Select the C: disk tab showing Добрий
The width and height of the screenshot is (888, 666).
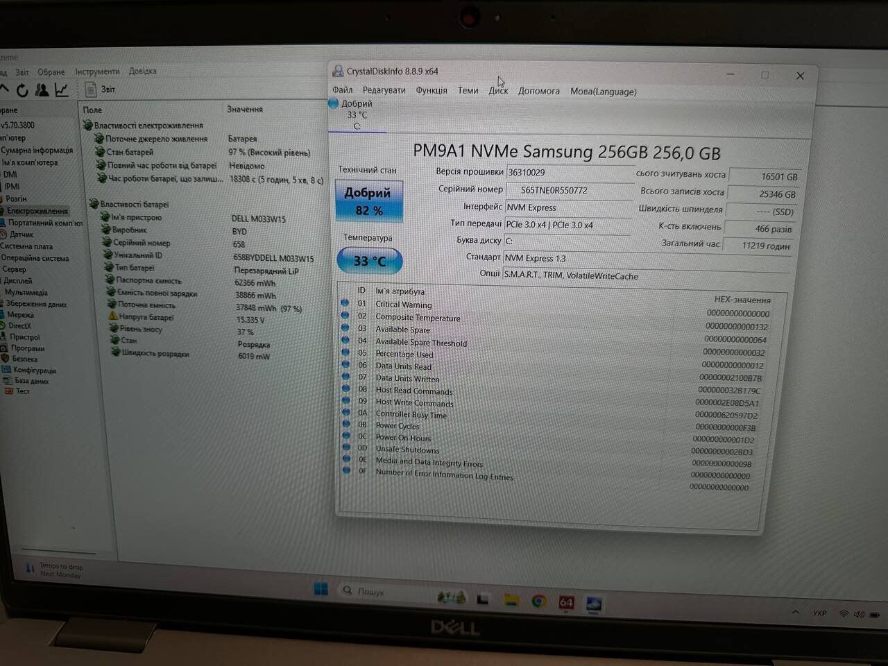point(357,115)
